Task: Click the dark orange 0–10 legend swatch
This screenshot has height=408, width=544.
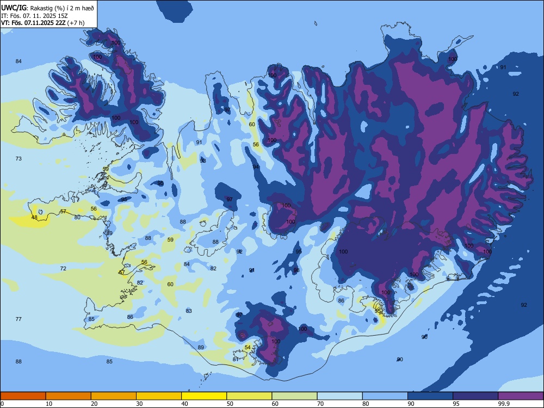Action: [23, 396]
